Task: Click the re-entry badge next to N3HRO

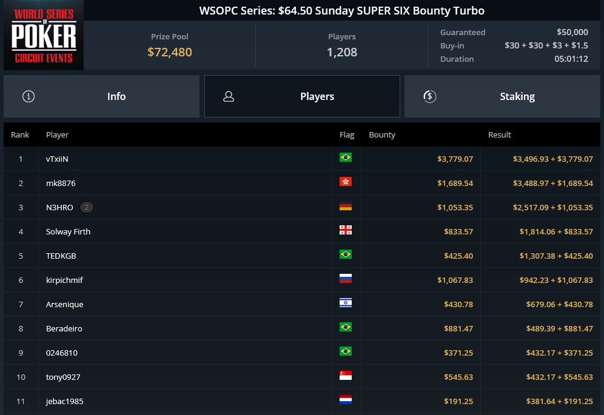Action: (x=87, y=207)
